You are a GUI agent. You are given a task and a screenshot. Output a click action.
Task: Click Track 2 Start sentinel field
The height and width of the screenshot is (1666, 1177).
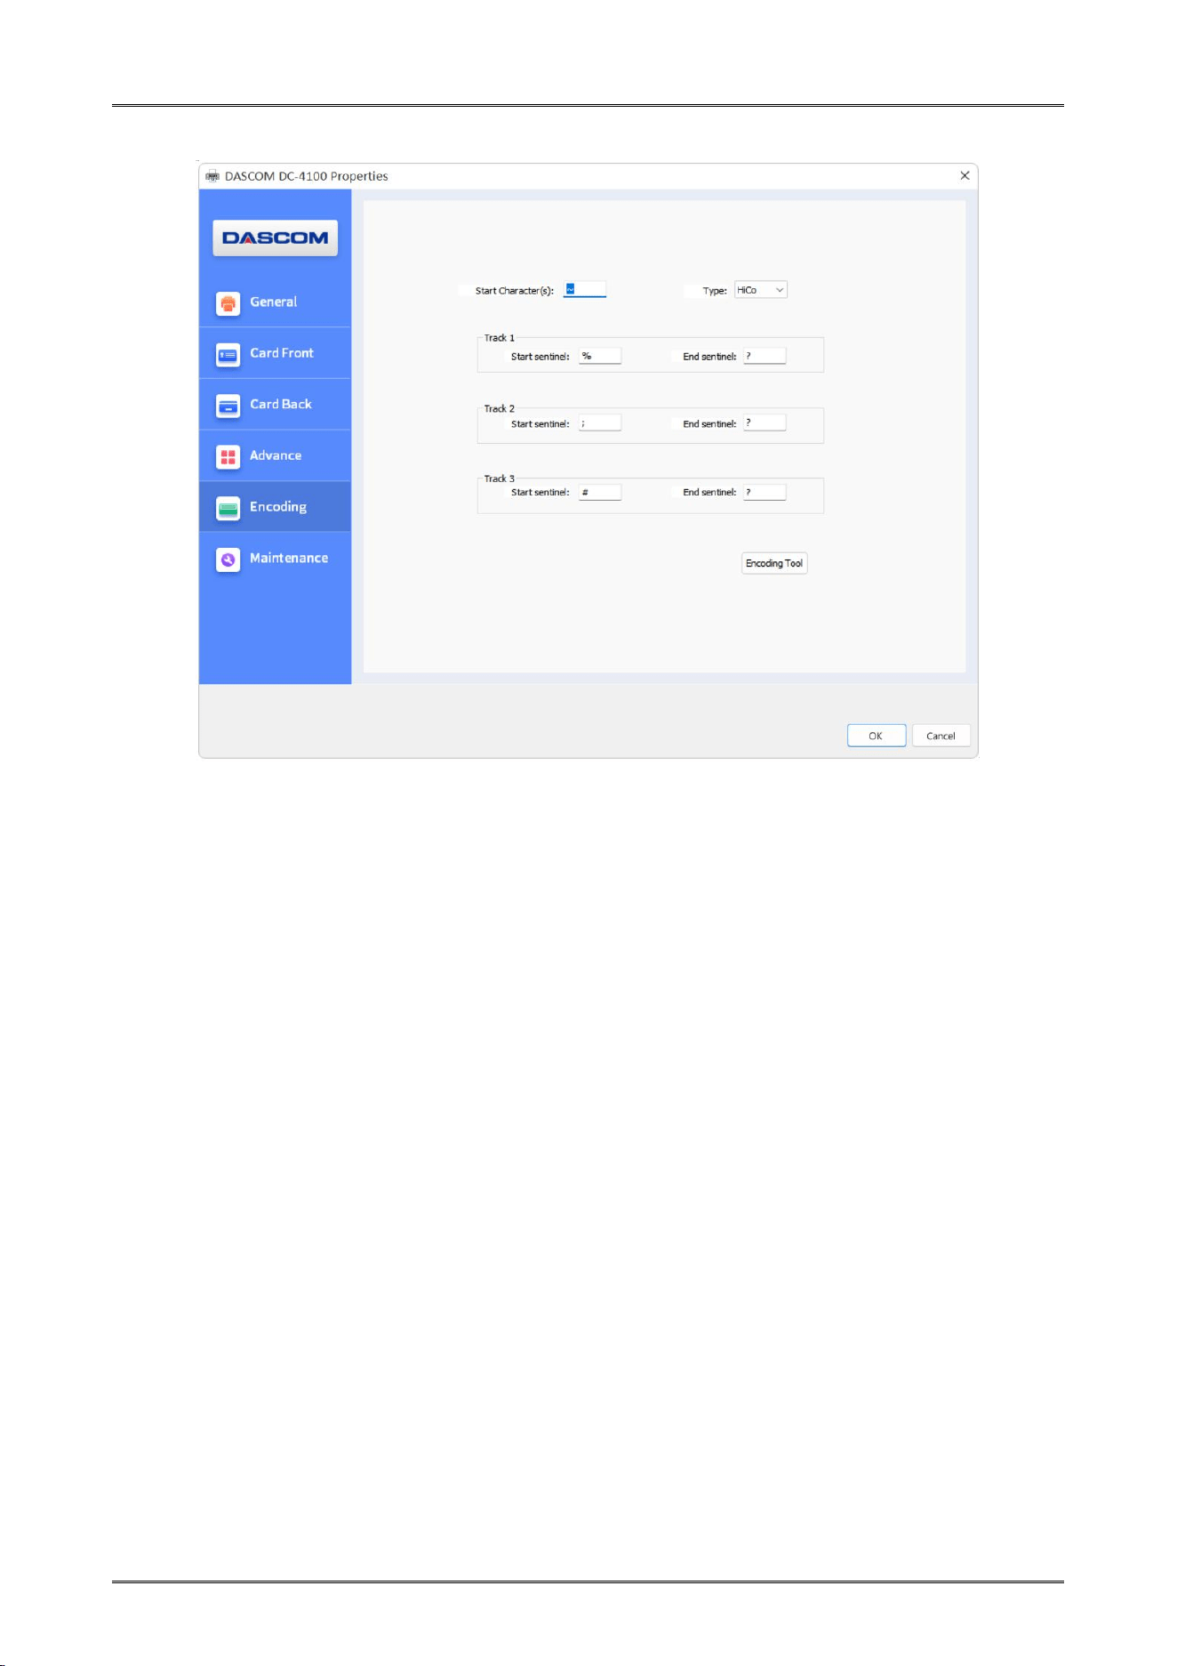click(600, 423)
